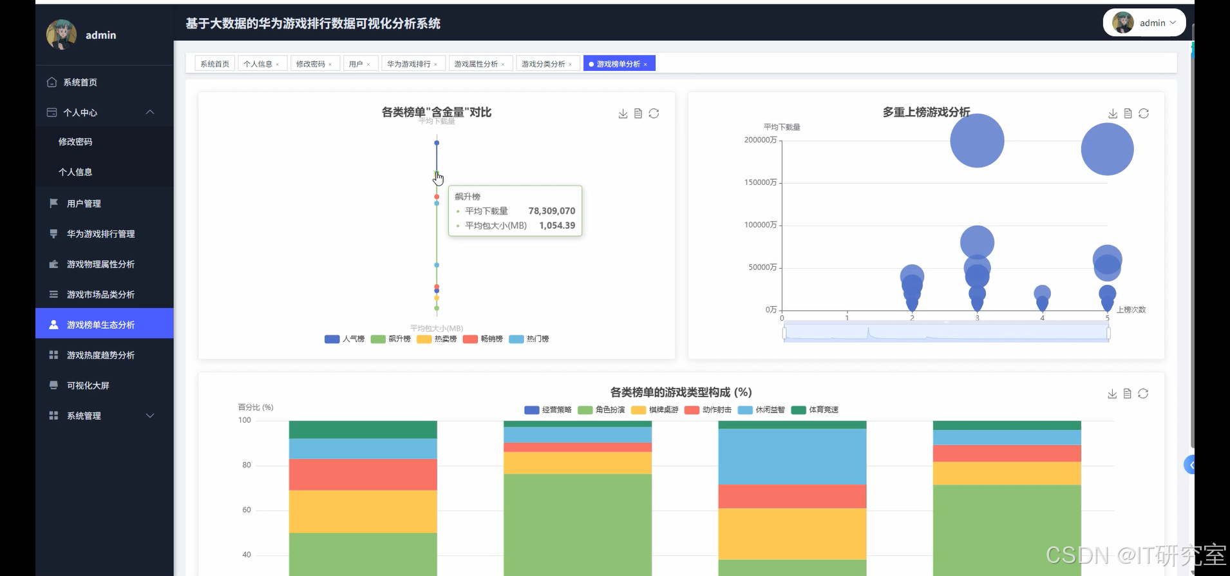Expand the 系统管理 submenu chevron
This screenshot has width=1230, height=576.
tap(150, 416)
